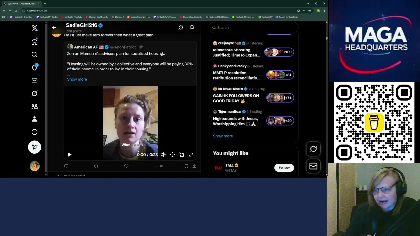Image resolution: width=420 pixels, height=236 pixels.
Task: Expand quoted post text with Show more
Action: (77, 79)
